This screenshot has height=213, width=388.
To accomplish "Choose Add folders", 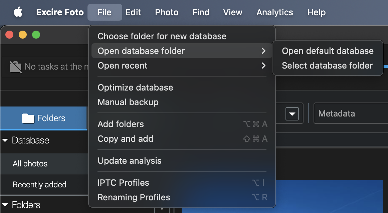I will [182, 124].
